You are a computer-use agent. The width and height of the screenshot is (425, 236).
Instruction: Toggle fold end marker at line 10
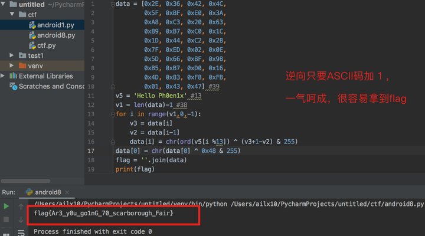coord(113,87)
